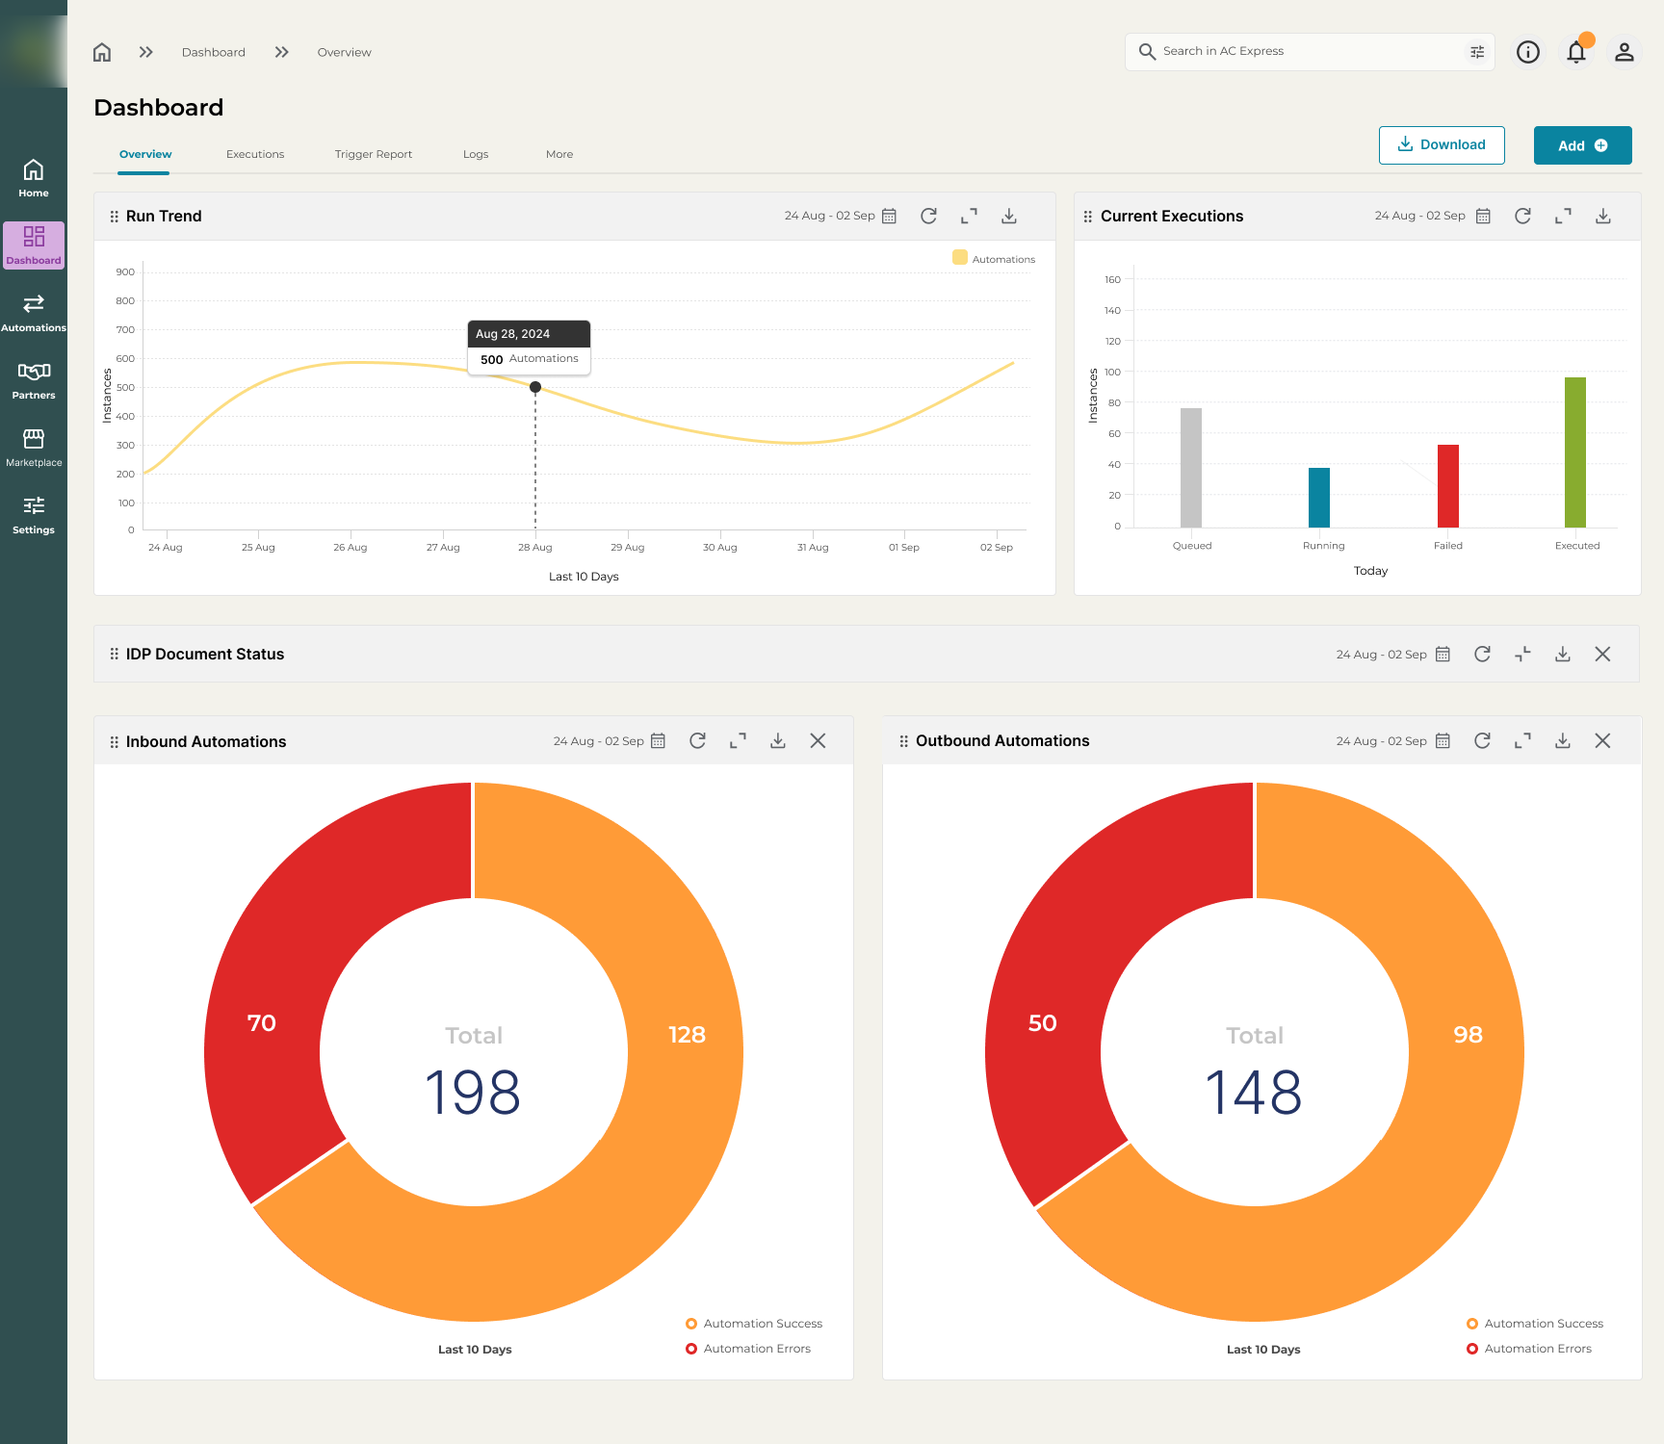Open the Automations sidebar section
1664x1444 pixels.
[34, 313]
